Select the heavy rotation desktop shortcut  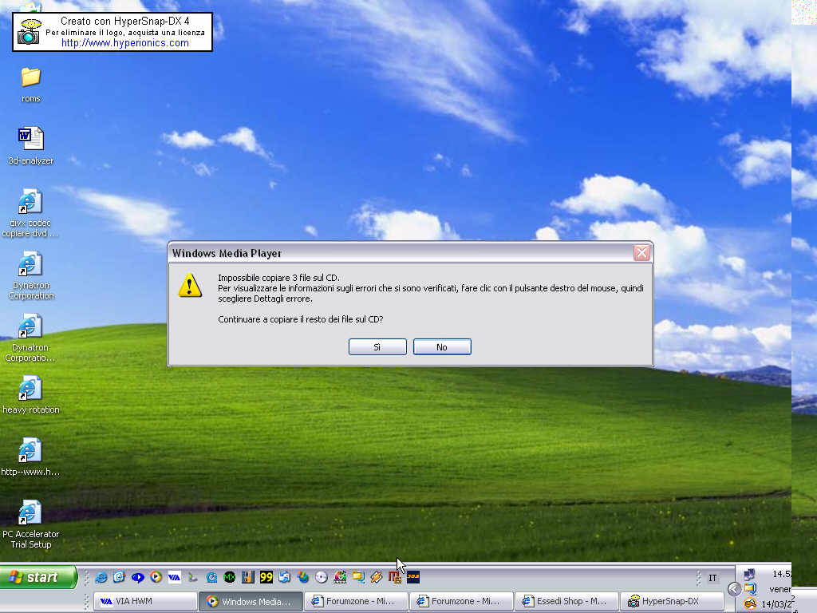pyautogui.click(x=31, y=395)
